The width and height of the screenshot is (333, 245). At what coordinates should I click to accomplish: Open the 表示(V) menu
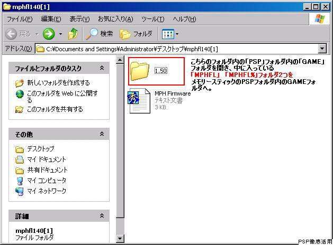pos(79,19)
